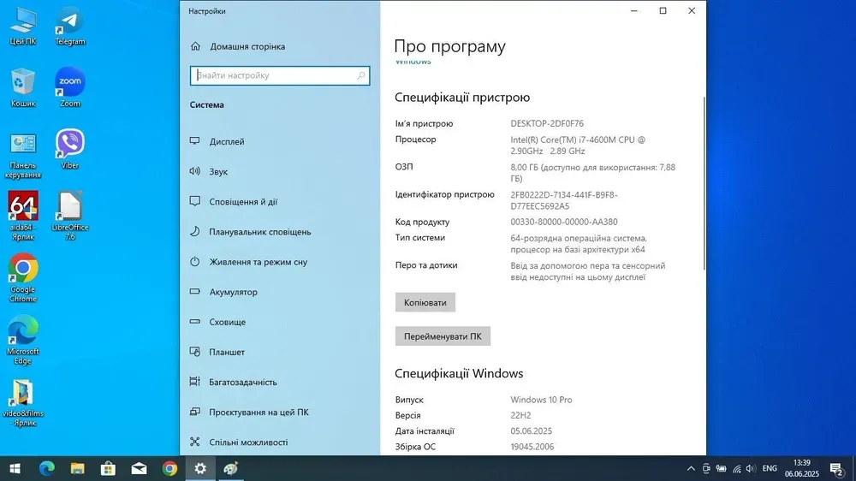Image resolution: width=856 pixels, height=481 pixels.
Task: Select the Звук sidebar item
Action: tap(218, 171)
